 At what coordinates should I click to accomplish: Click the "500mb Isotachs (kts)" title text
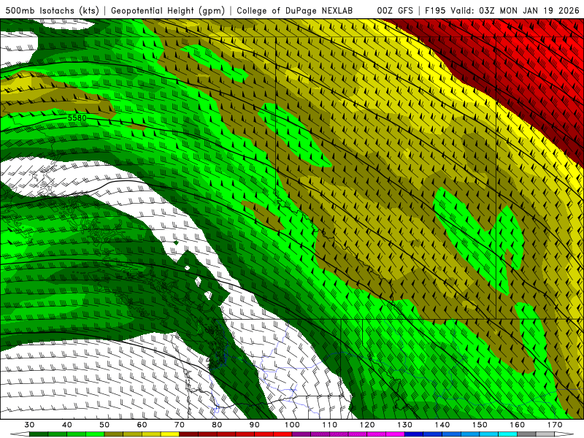tap(52, 11)
